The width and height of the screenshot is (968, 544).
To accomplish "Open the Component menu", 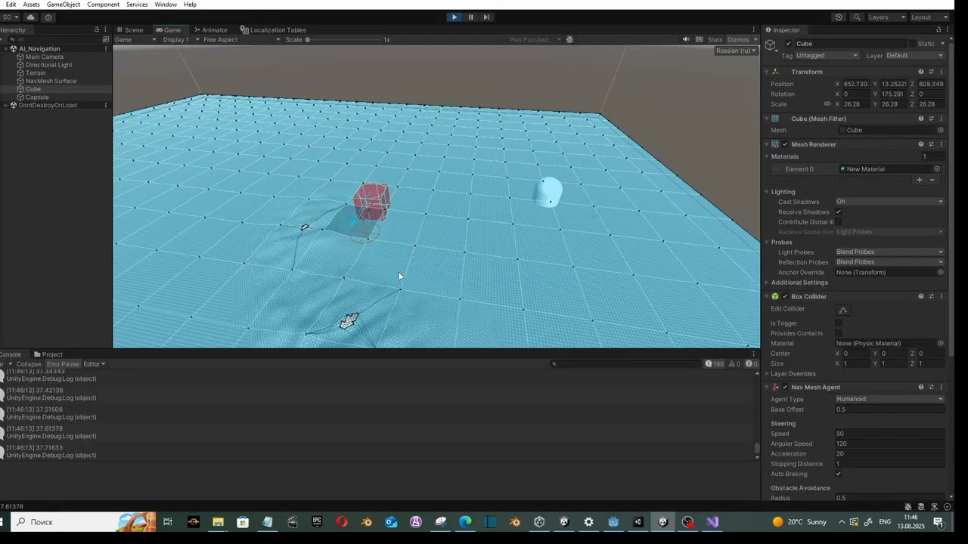I will point(103,5).
